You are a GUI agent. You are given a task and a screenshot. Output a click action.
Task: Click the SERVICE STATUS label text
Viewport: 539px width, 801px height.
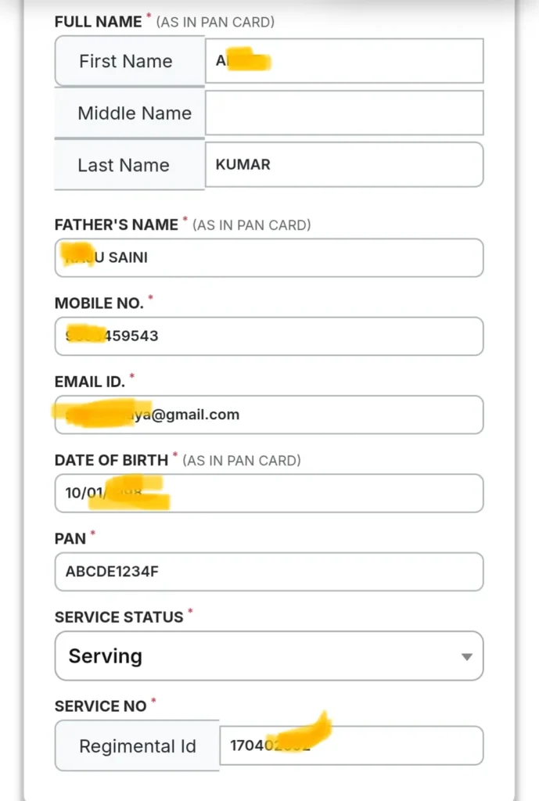[x=119, y=617]
